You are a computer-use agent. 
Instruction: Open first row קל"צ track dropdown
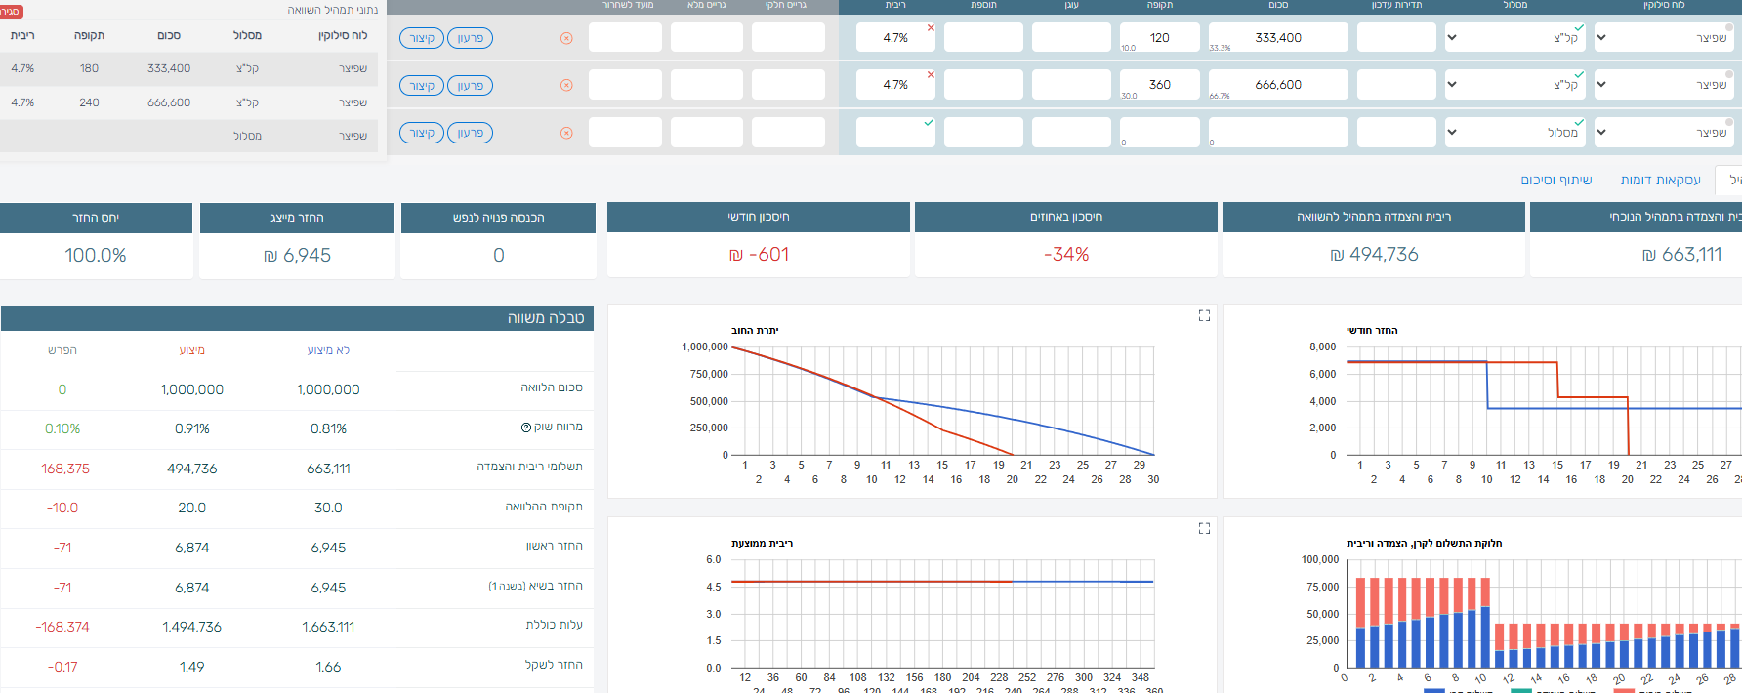[x=1514, y=38]
